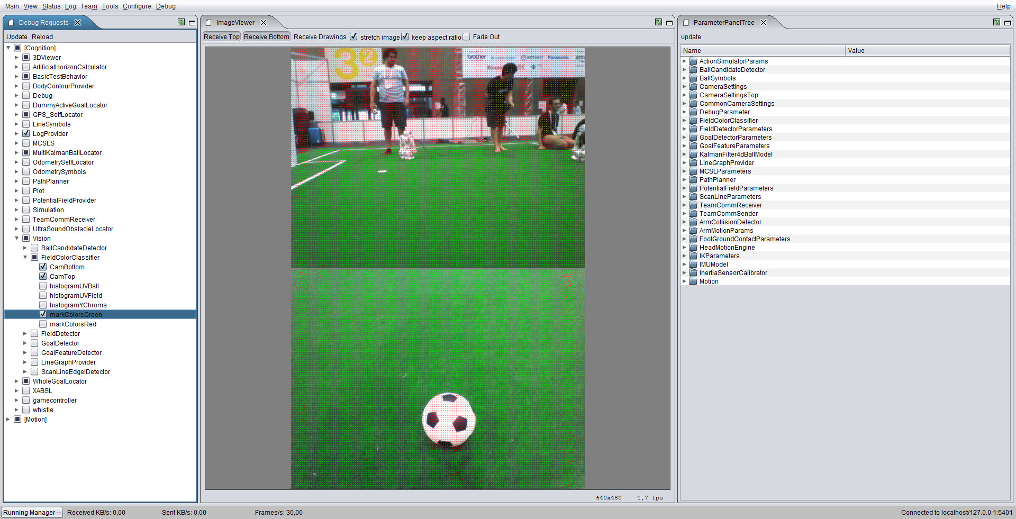Viewport: 1016px width, 519px height.
Task: Click the Reload button in Debug Requests
Action: pyautogui.click(x=42, y=37)
